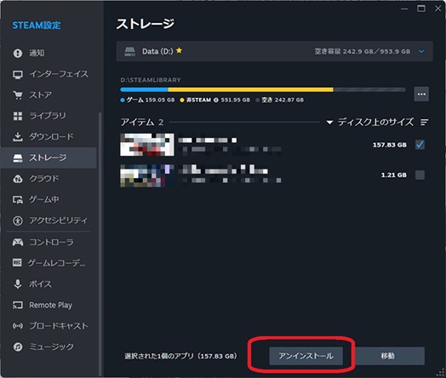Click the クラウド cloud icon
Screen dimensions: 446x378
(18, 179)
